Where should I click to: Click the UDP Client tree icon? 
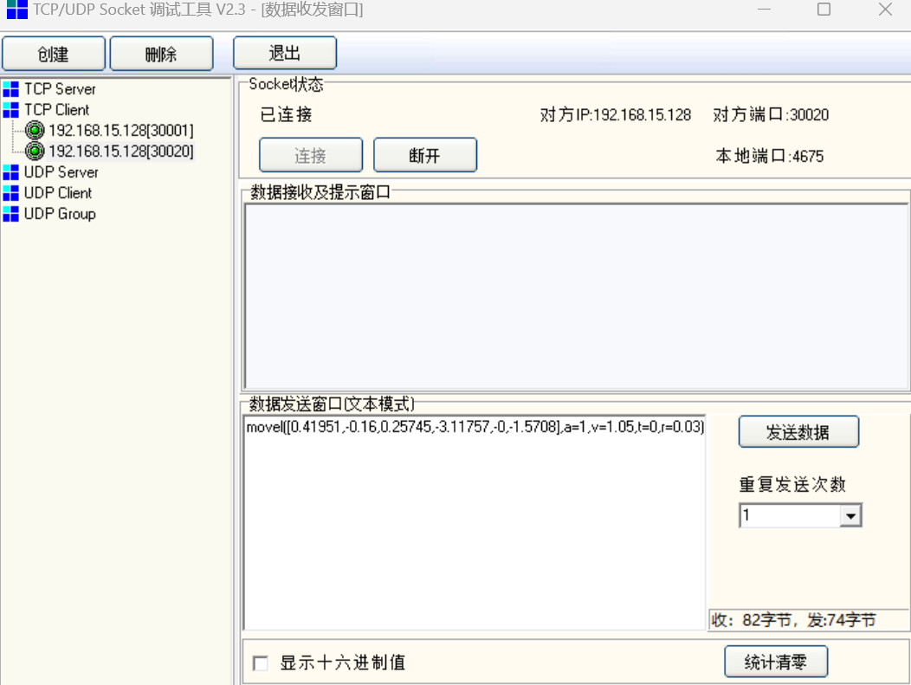pos(10,193)
